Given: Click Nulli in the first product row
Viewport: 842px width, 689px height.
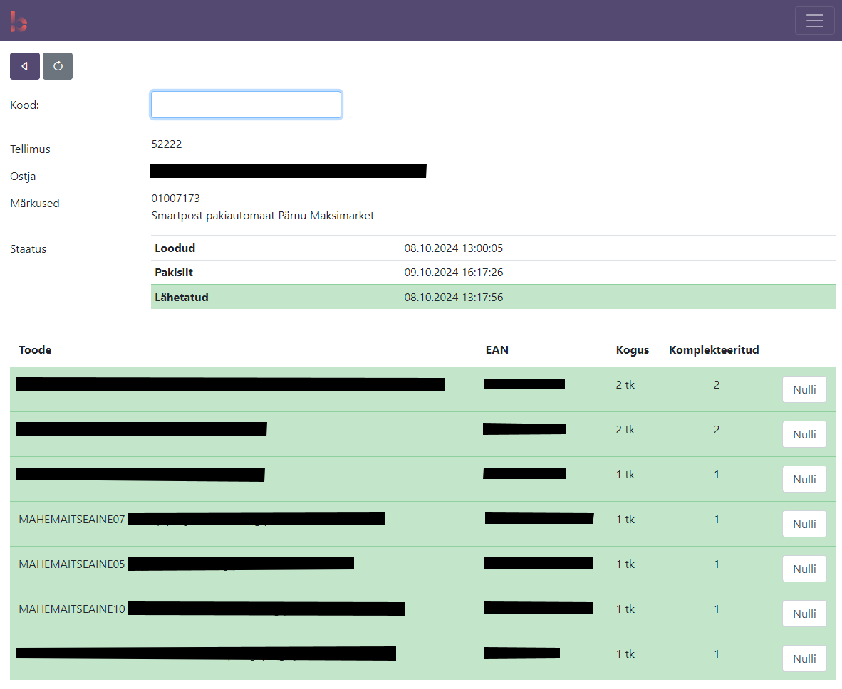Looking at the screenshot, I should coord(804,389).
